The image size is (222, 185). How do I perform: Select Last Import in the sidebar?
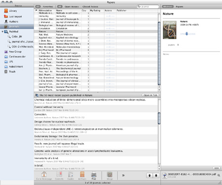pos(13,16)
